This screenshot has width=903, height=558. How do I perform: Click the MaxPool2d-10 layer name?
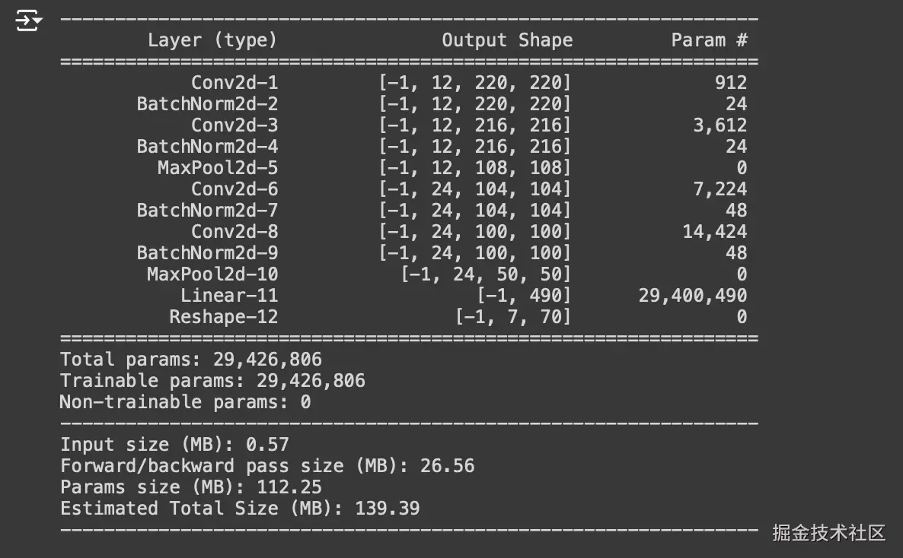[x=212, y=274]
